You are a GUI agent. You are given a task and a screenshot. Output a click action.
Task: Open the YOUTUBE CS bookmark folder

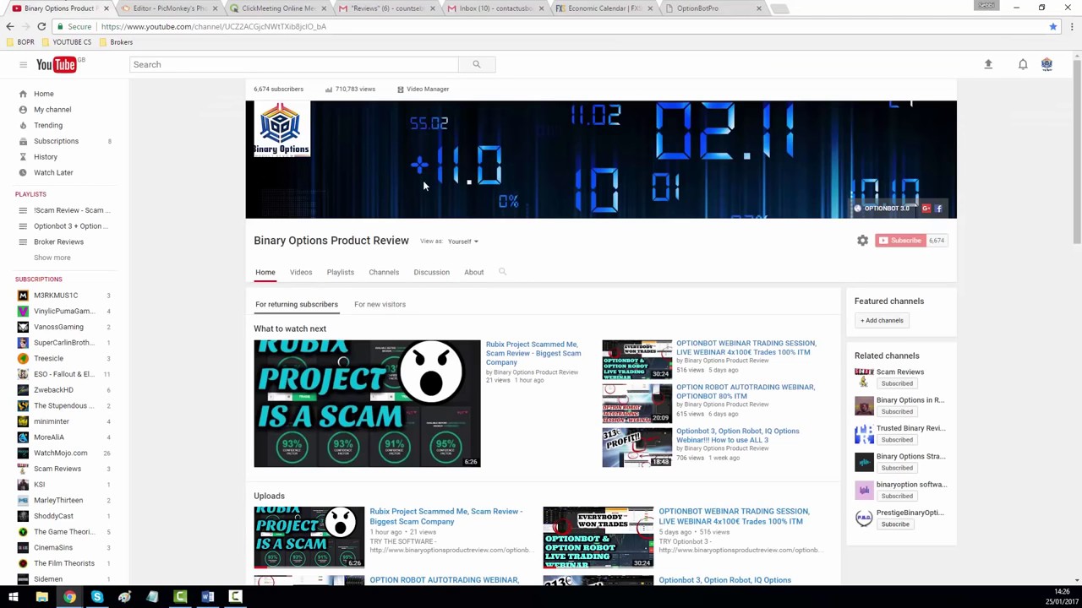tap(67, 42)
